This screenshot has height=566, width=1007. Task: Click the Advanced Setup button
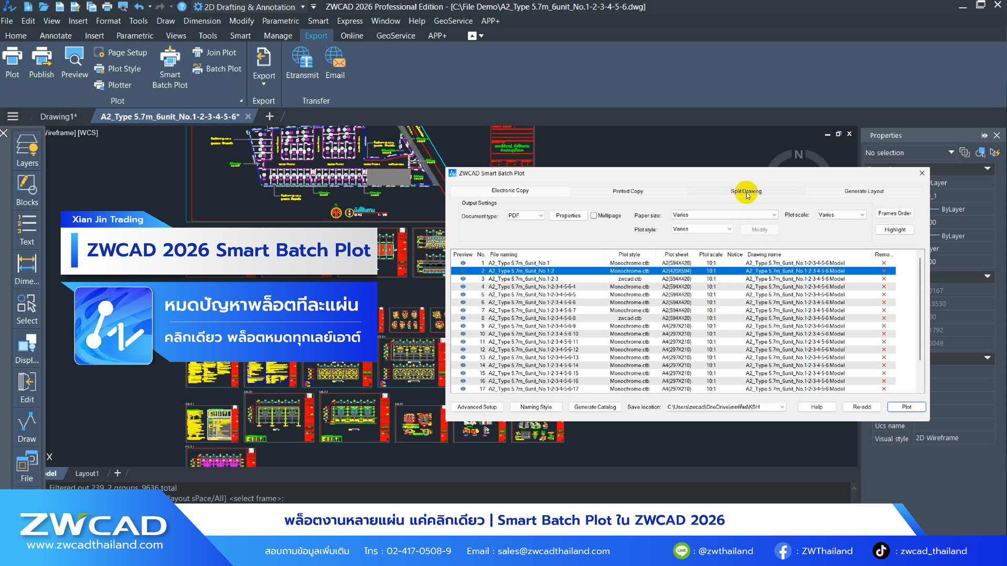coord(477,407)
